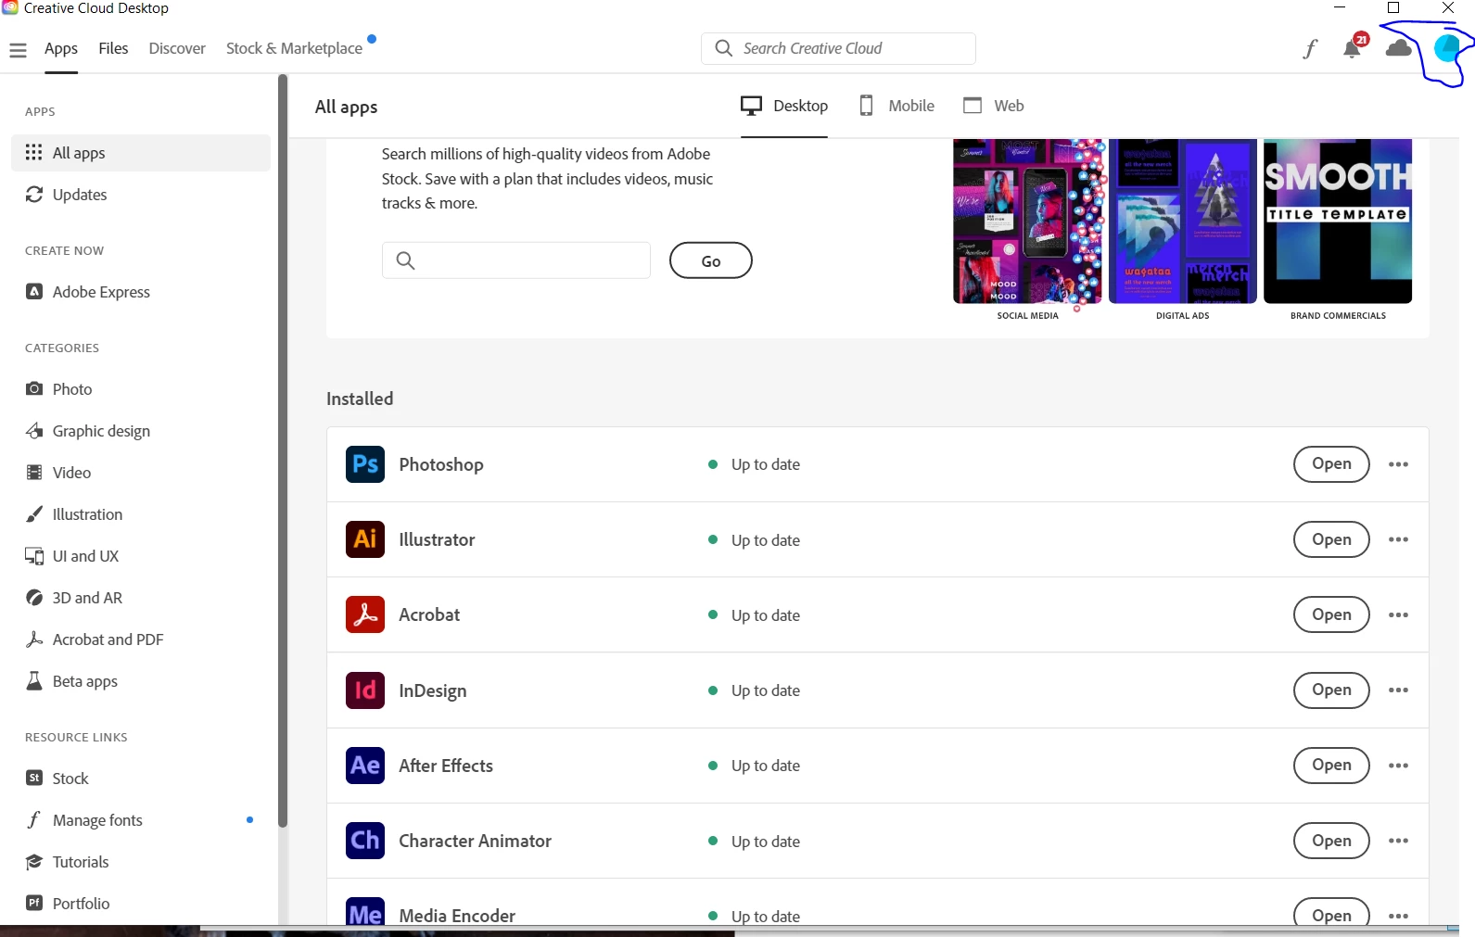Open more options for Acrobat
Image resolution: width=1475 pixels, height=937 pixels.
(x=1398, y=614)
